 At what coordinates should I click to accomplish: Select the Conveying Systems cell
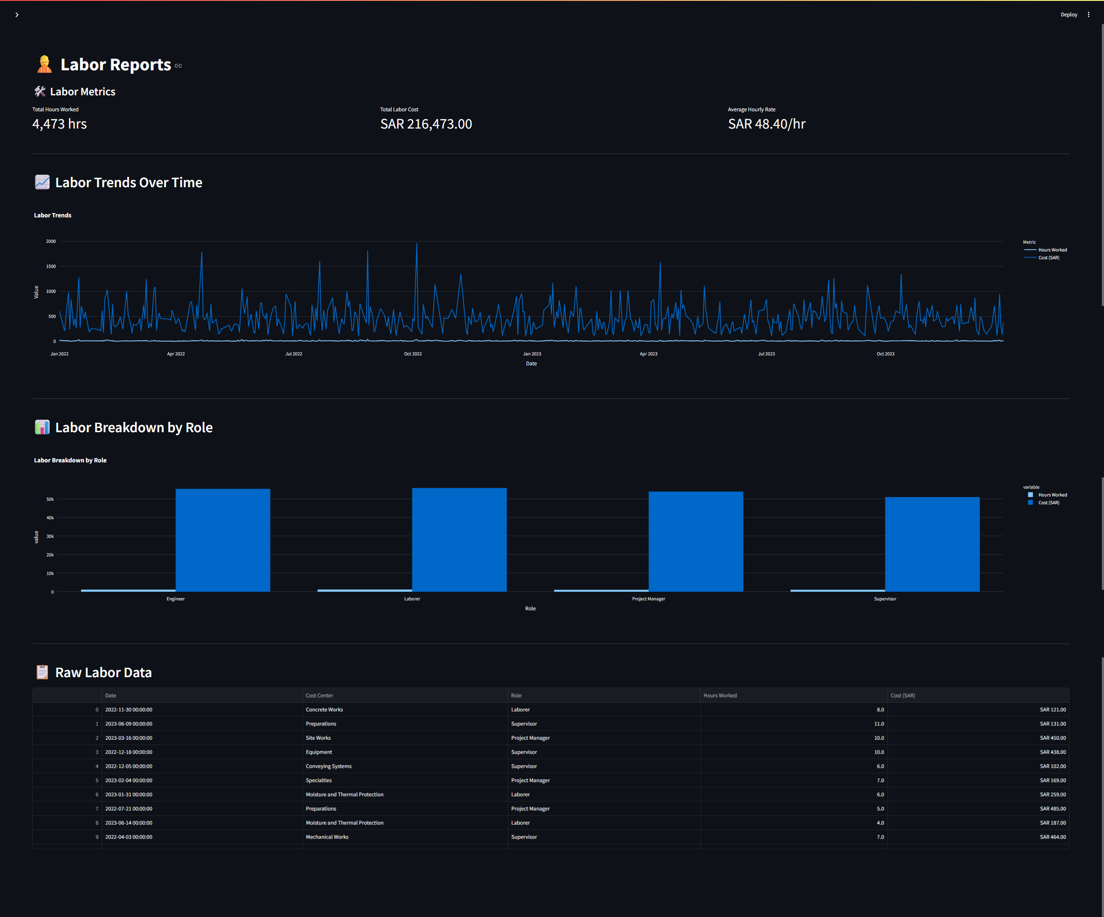click(405, 766)
